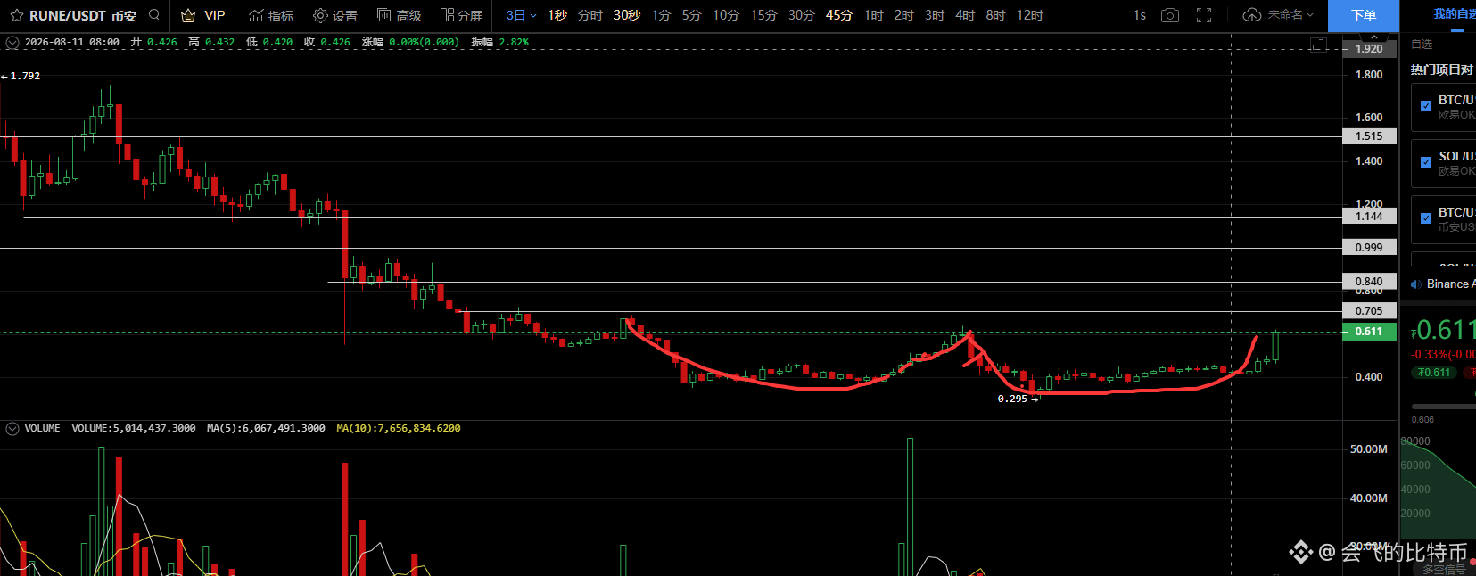Click the cloud save icon

1252,15
